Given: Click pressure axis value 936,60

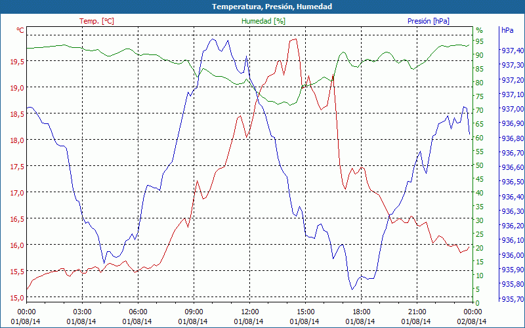Looking at the screenshot, I should [513, 167].
